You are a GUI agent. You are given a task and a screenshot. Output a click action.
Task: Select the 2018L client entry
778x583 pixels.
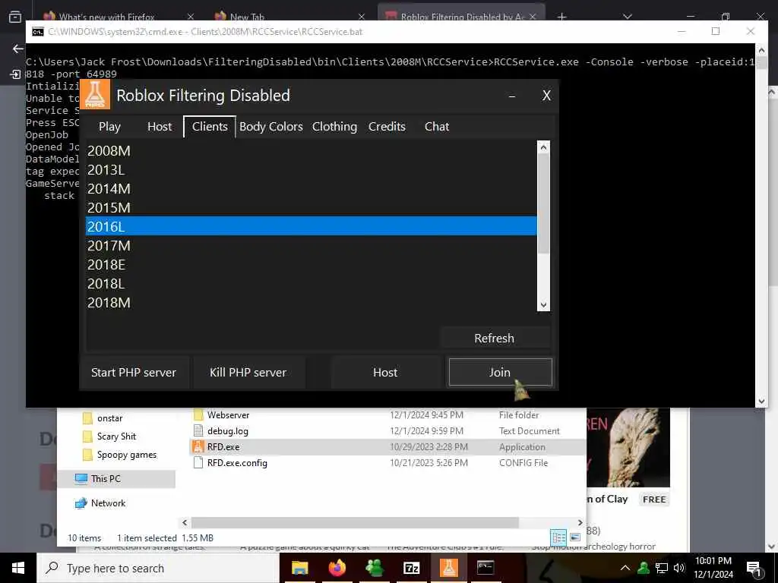click(311, 284)
